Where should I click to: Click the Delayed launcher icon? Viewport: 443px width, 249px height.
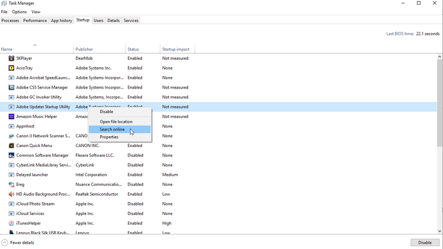(x=11, y=175)
